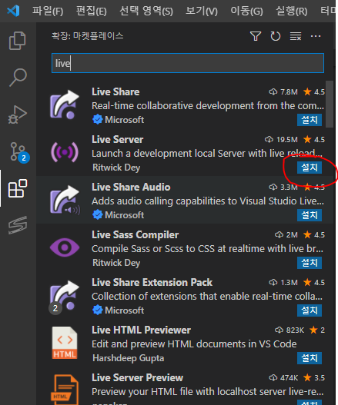This screenshot has height=405, width=338.
Task: Click the Live HTML Previewer icon
Action: tap(65, 343)
